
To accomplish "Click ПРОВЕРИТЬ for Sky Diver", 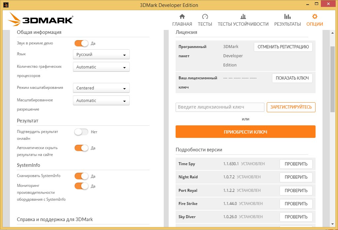I will 296,217.
